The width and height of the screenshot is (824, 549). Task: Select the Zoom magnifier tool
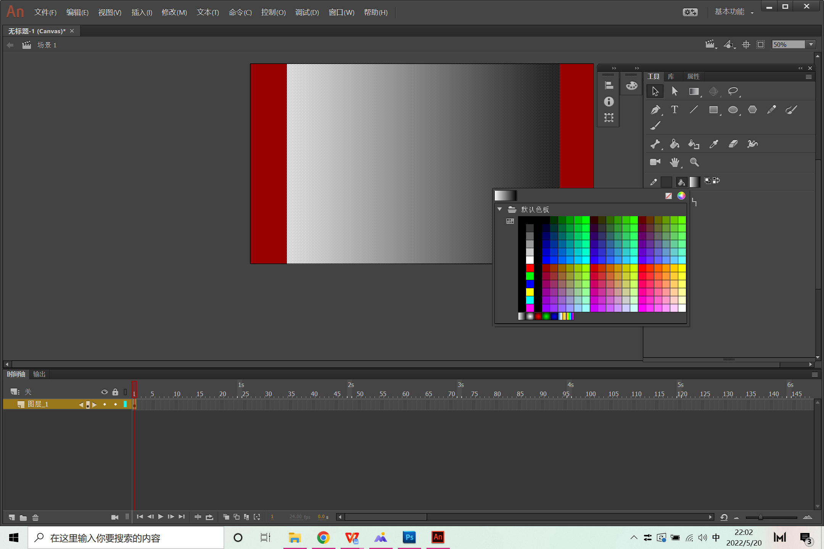(694, 162)
